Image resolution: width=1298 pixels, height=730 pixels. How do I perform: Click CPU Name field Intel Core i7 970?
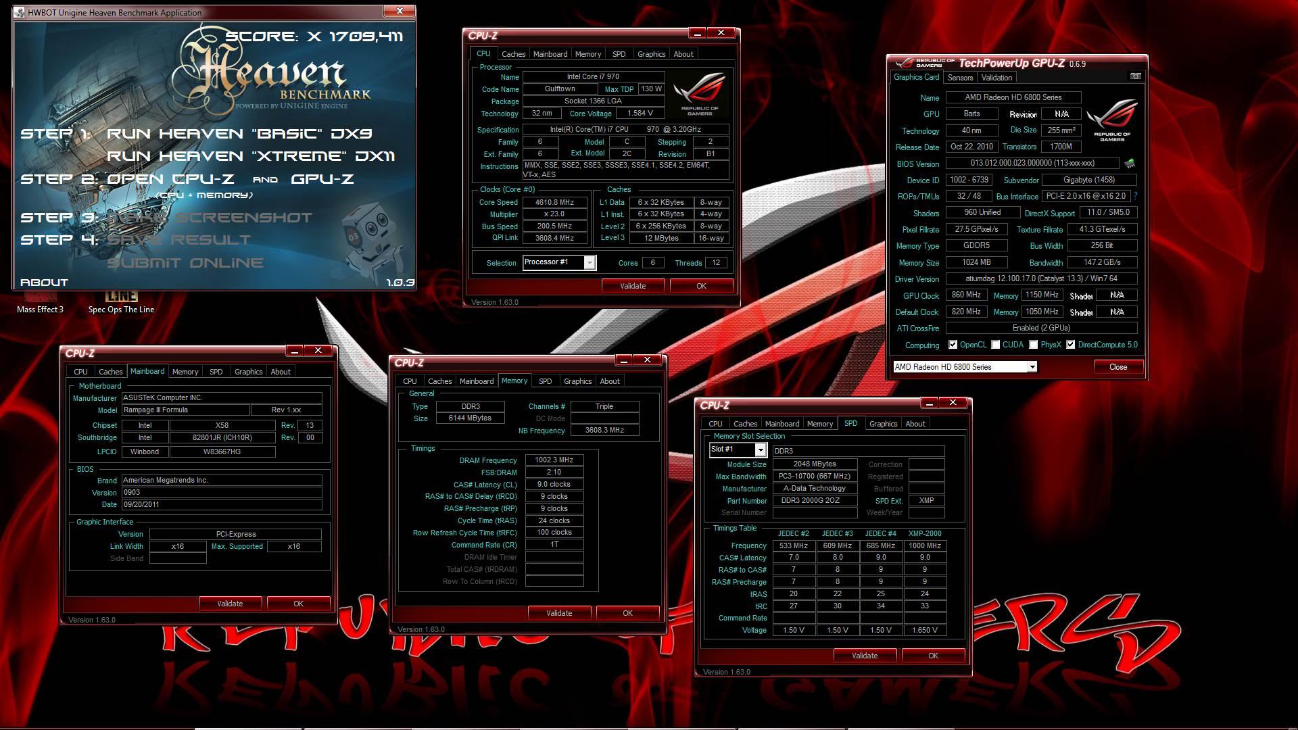593,77
